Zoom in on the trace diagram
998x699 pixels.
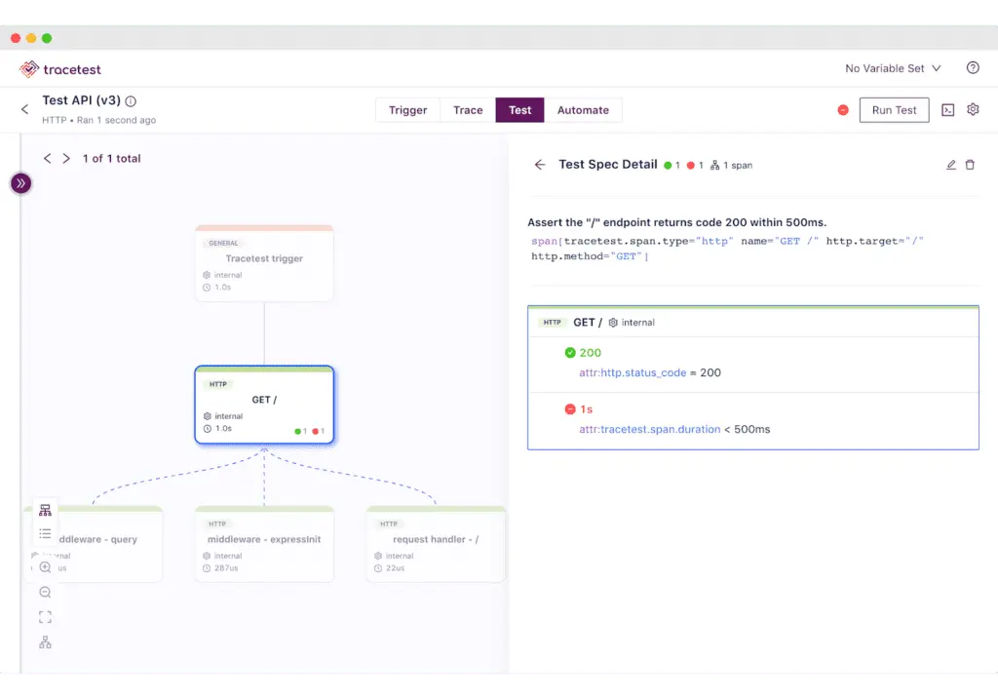point(45,567)
